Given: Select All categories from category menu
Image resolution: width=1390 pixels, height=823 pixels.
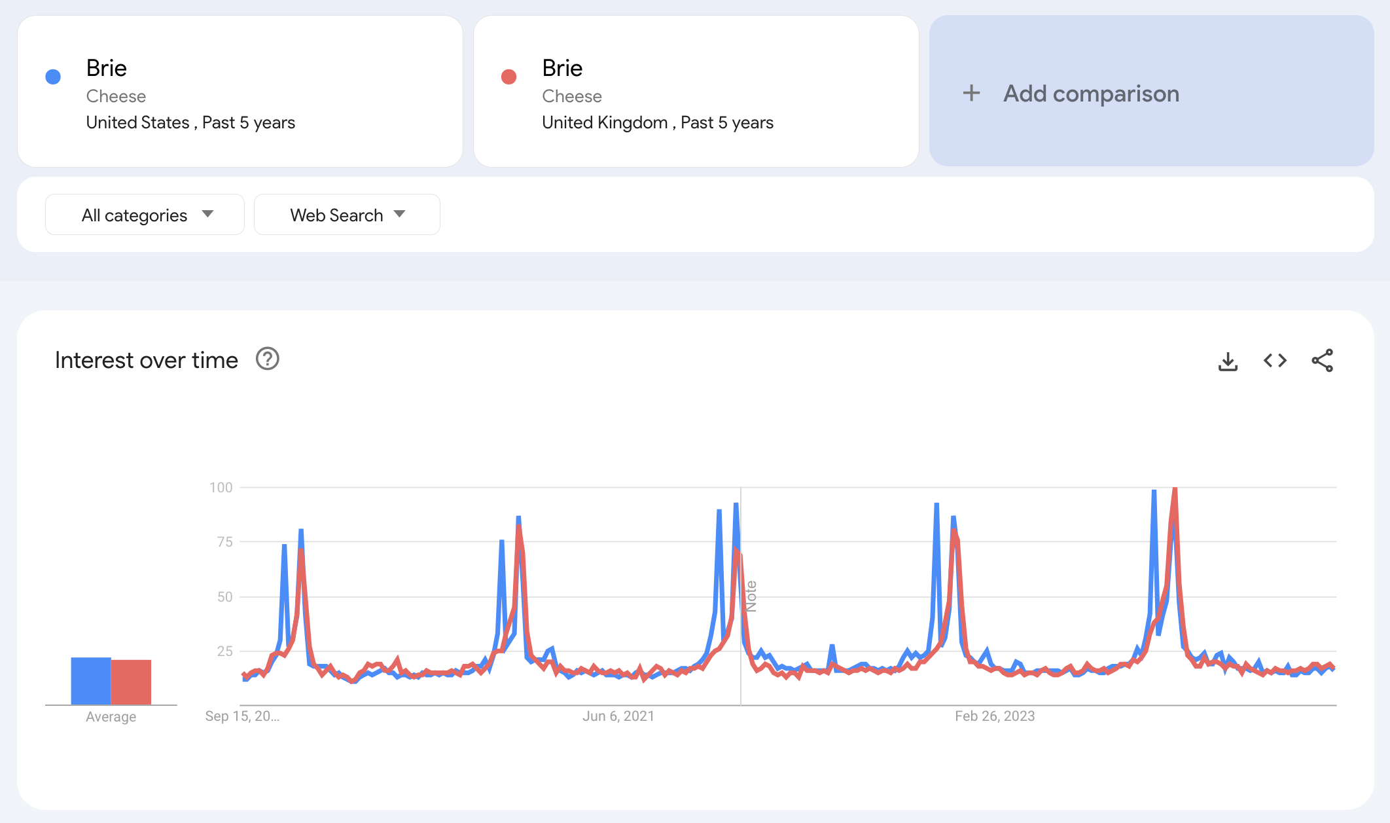Looking at the screenshot, I should pos(145,213).
